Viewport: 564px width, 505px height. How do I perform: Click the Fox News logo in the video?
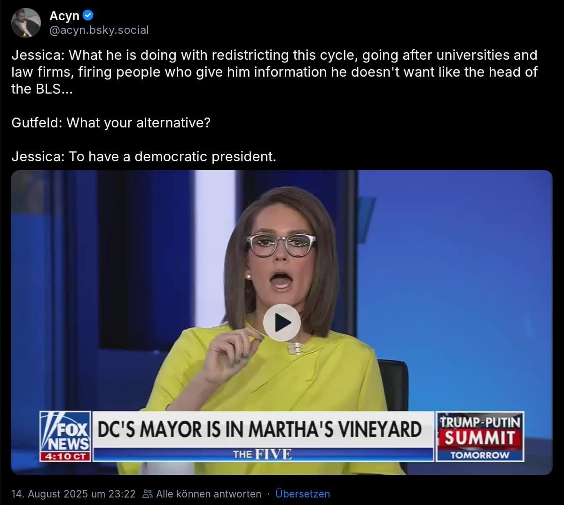pyautogui.click(x=65, y=433)
